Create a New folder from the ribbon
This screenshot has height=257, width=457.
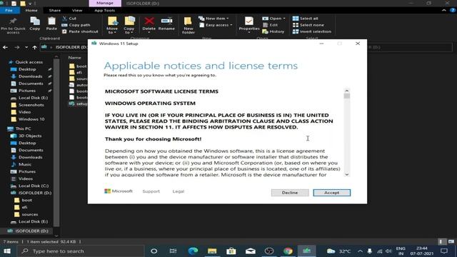[189, 26]
